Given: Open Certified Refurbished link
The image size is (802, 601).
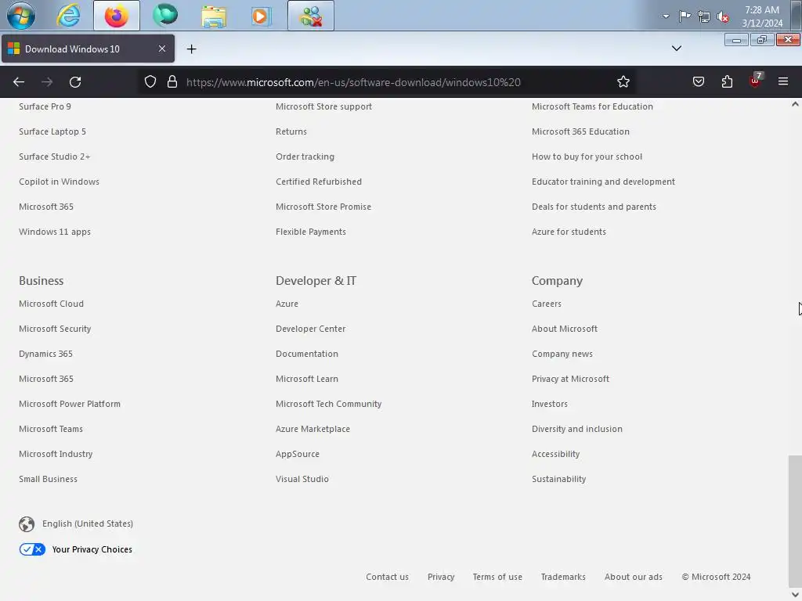Looking at the screenshot, I should [319, 182].
